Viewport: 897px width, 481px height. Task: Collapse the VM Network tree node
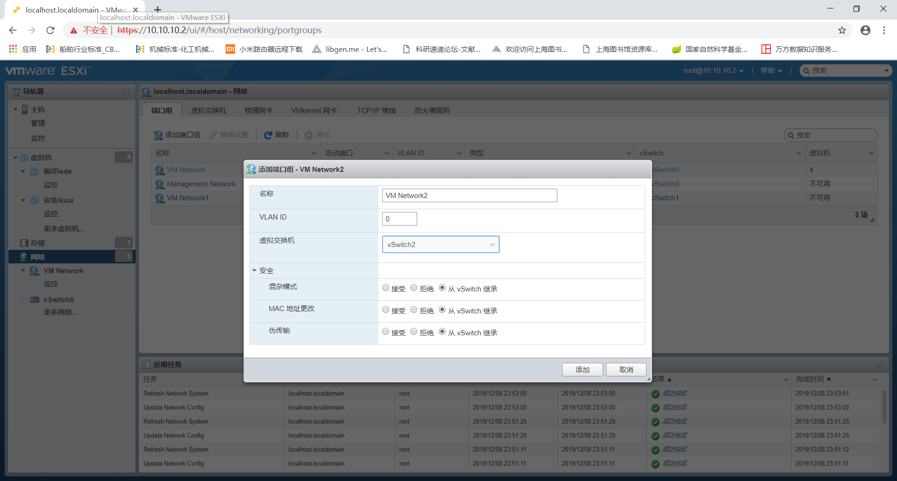[23, 271]
